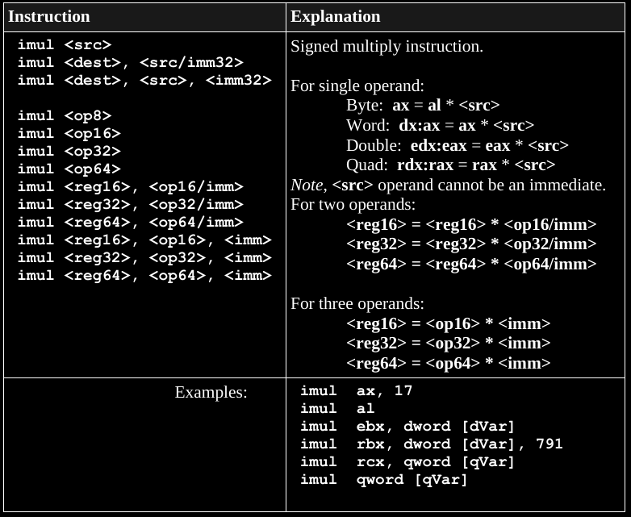Click the "imul <reg16>, <op16/imm>" instruction form

[x=130, y=187]
